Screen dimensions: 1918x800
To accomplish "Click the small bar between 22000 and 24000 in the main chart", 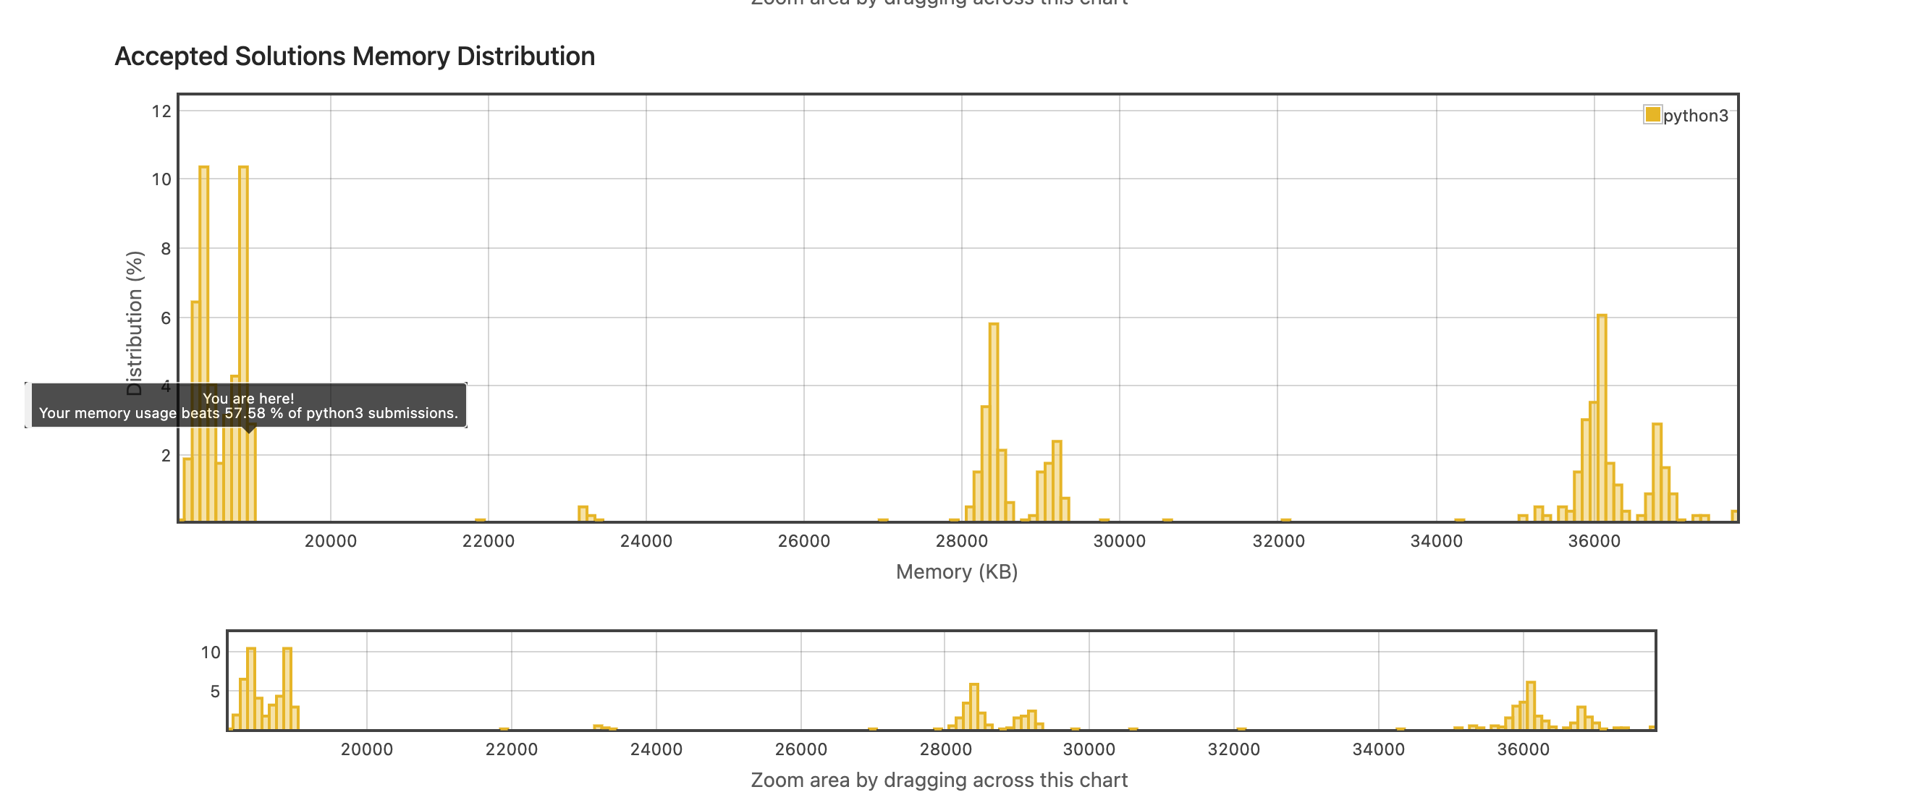I will tap(582, 514).
